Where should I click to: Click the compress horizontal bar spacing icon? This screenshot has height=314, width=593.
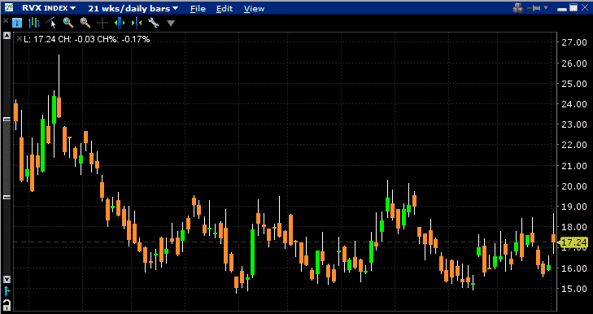pos(137,23)
